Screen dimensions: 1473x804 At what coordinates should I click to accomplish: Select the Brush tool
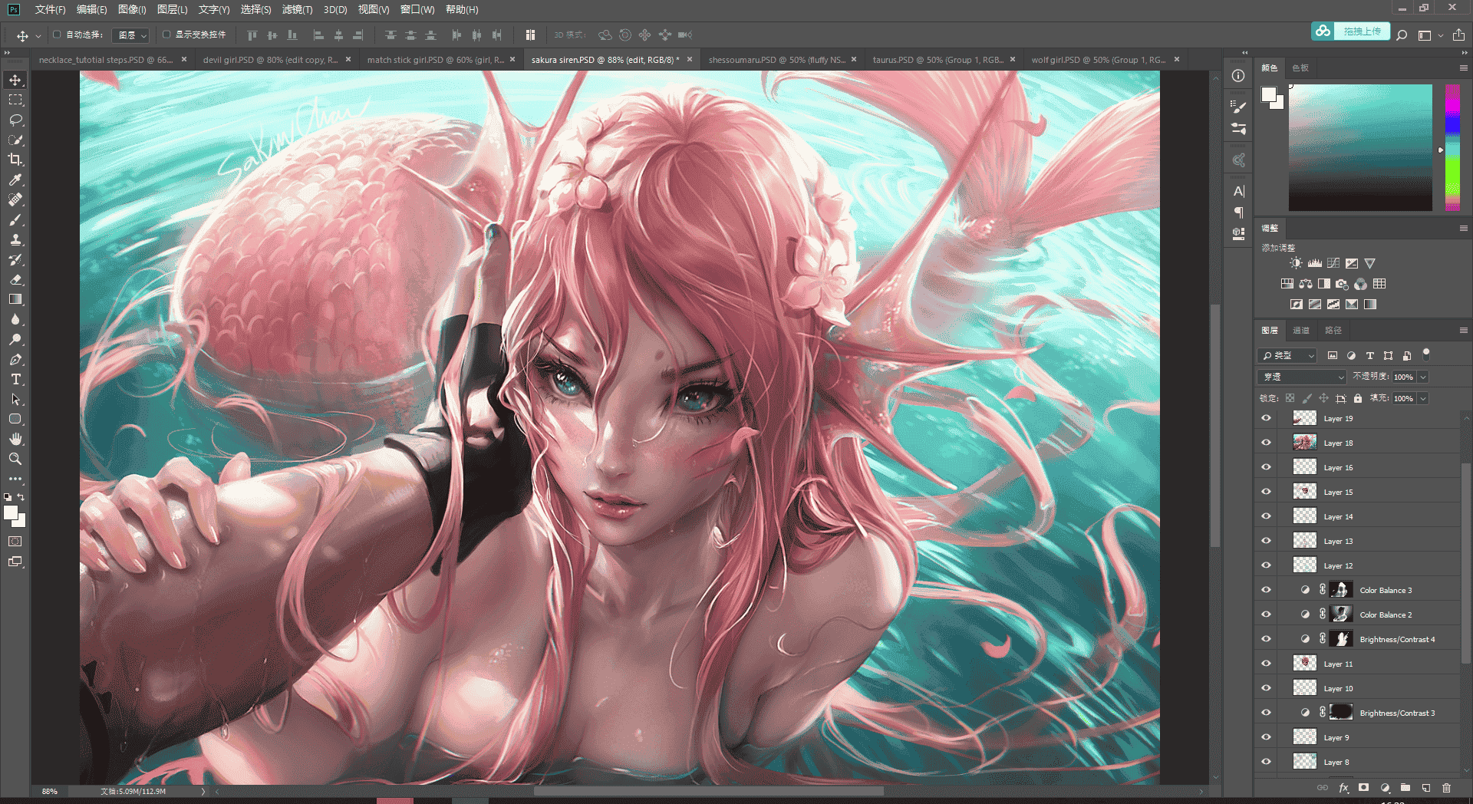[15, 219]
